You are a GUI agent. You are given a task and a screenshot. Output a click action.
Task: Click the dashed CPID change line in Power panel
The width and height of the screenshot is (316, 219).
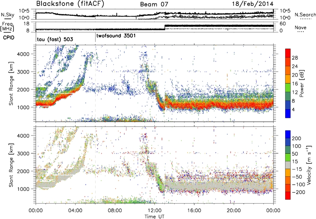[x=95, y=83]
